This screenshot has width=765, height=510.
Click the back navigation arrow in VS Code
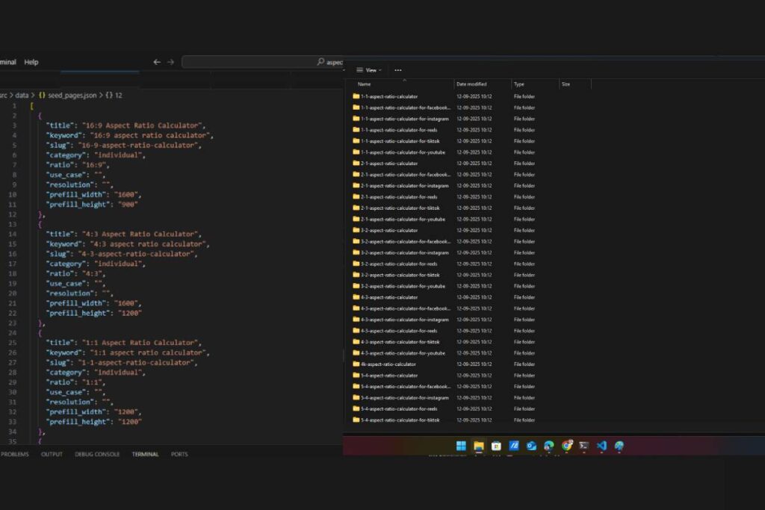(x=157, y=62)
